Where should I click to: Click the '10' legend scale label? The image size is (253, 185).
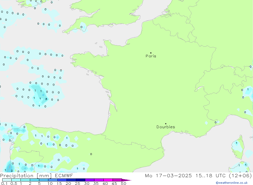[x=50, y=183]
